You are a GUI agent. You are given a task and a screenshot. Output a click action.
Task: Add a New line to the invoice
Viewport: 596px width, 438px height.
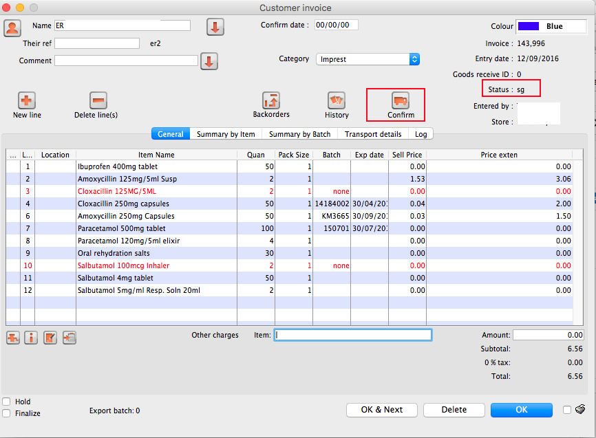(27, 100)
